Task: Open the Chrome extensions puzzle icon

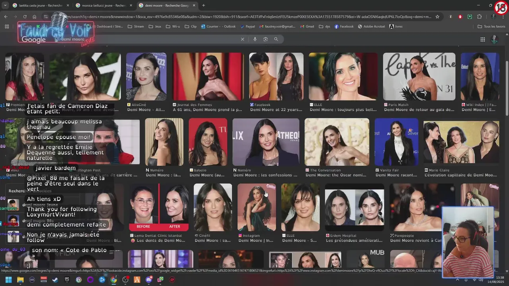Action: (x=479, y=17)
